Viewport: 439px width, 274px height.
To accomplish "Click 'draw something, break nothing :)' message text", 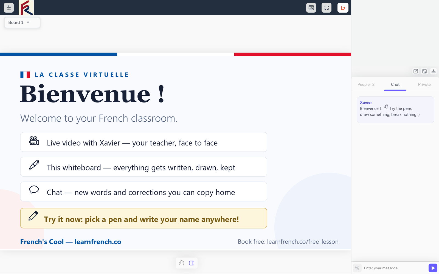I will (390, 115).
